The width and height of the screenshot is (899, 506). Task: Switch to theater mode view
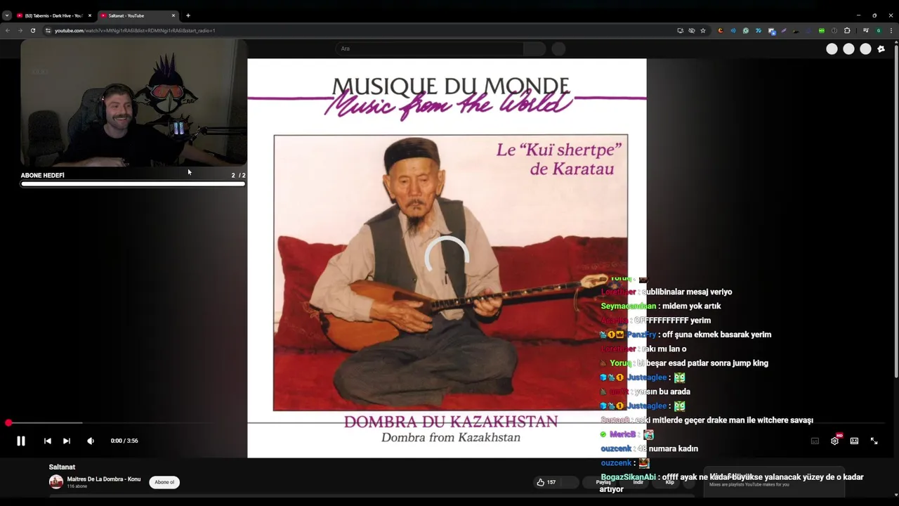854,441
